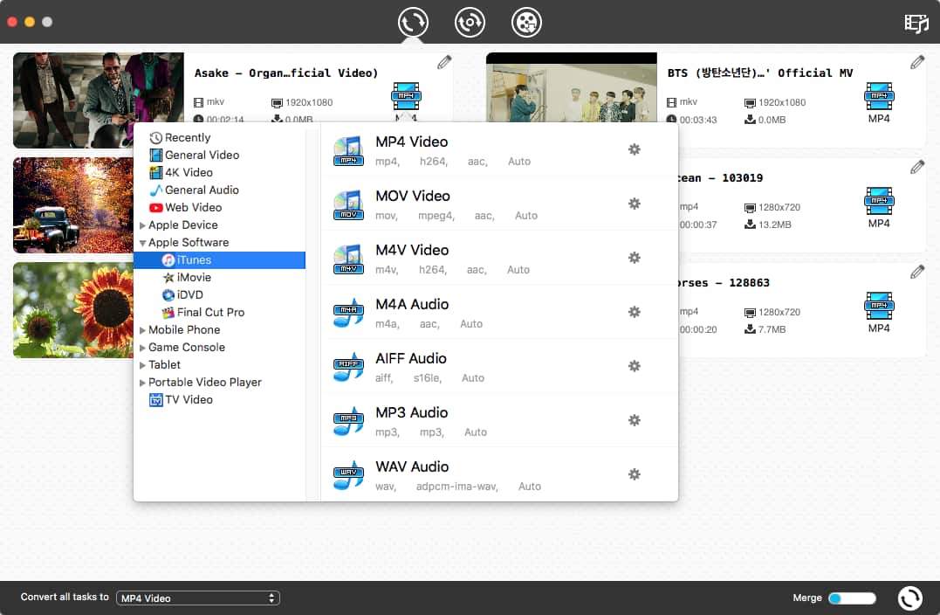Edit the 103019 video with pencil icon

pos(917,167)
